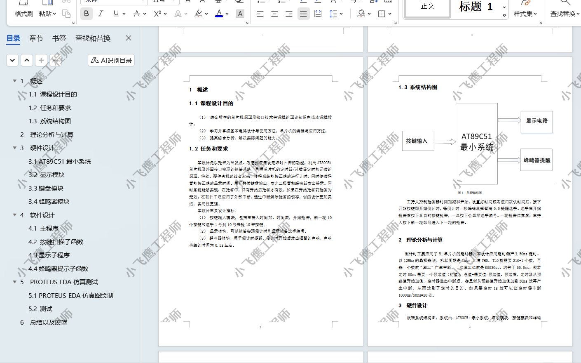The image size is (581, 363).
Task: Expand the styles gallery arrow
Action: 504,15
